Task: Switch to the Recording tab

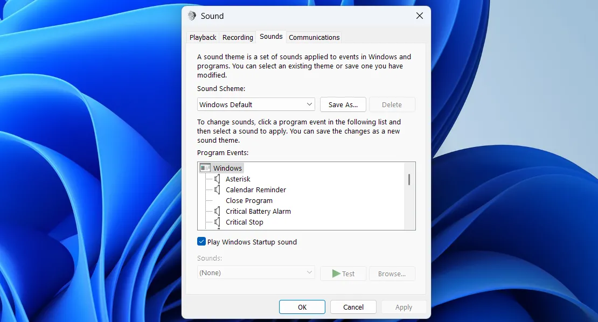Action: [x=237, y=37]
